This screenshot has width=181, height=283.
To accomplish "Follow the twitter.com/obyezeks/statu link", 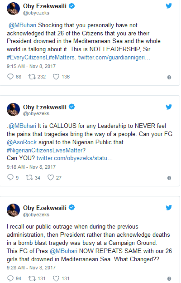I will click(x=75, y=158).
